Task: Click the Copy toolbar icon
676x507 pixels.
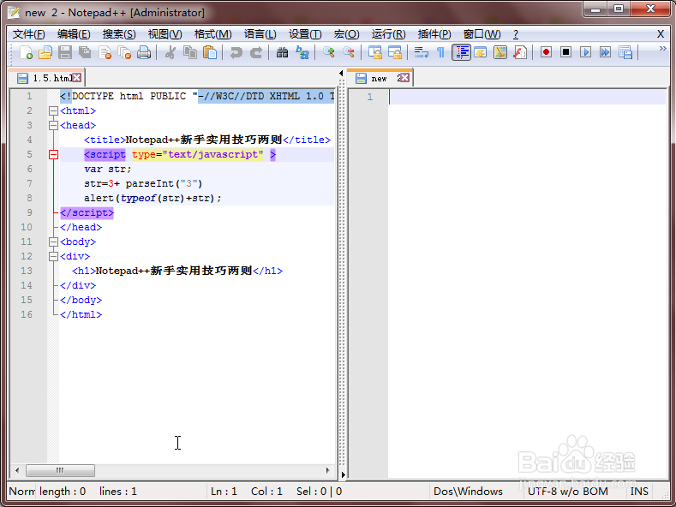Action: point(190,52)
